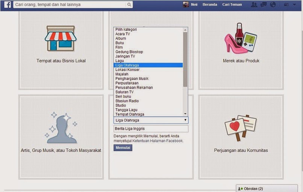The height and width of the screenshot is (192, 303).
Task: Choose Perpustakaan from category list
Action: click(148, 83)
